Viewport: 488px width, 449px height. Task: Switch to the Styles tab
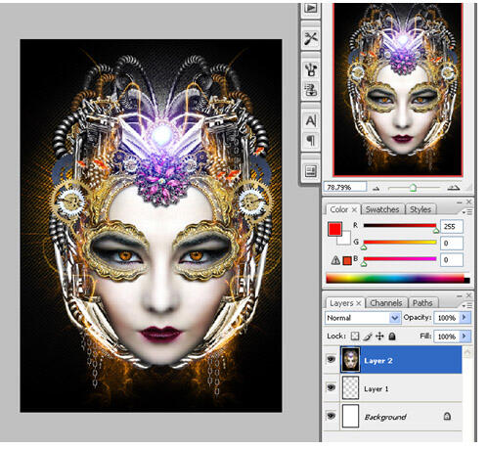click(x=421, y=209)
